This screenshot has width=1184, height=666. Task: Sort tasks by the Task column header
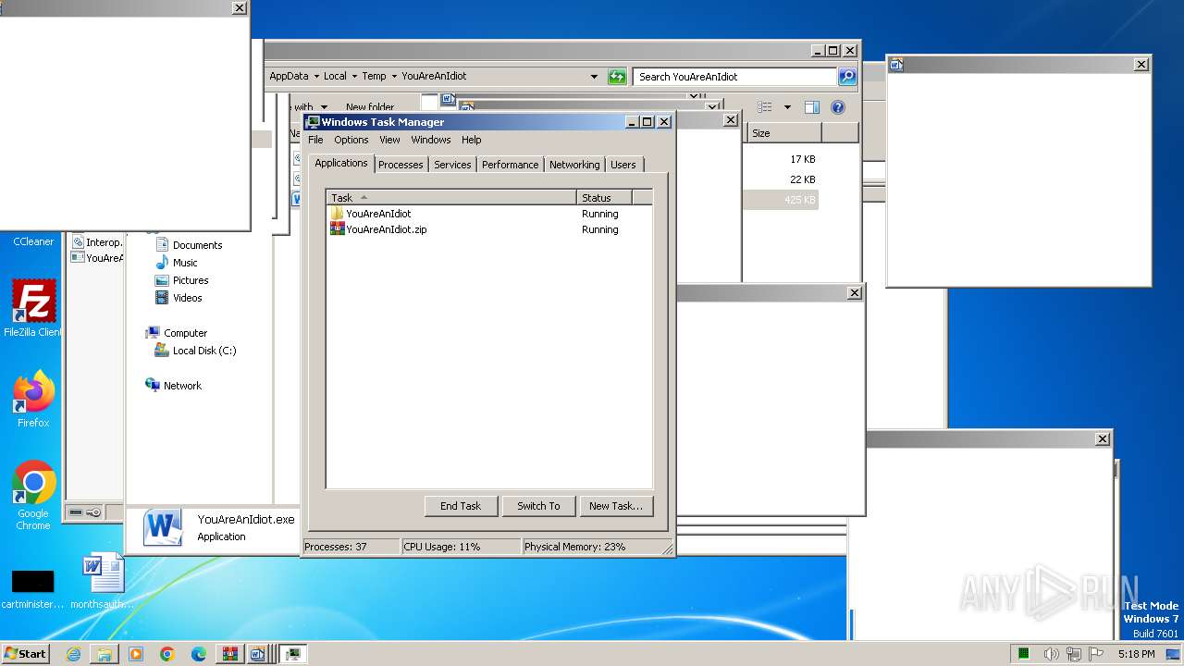(451, 198)
